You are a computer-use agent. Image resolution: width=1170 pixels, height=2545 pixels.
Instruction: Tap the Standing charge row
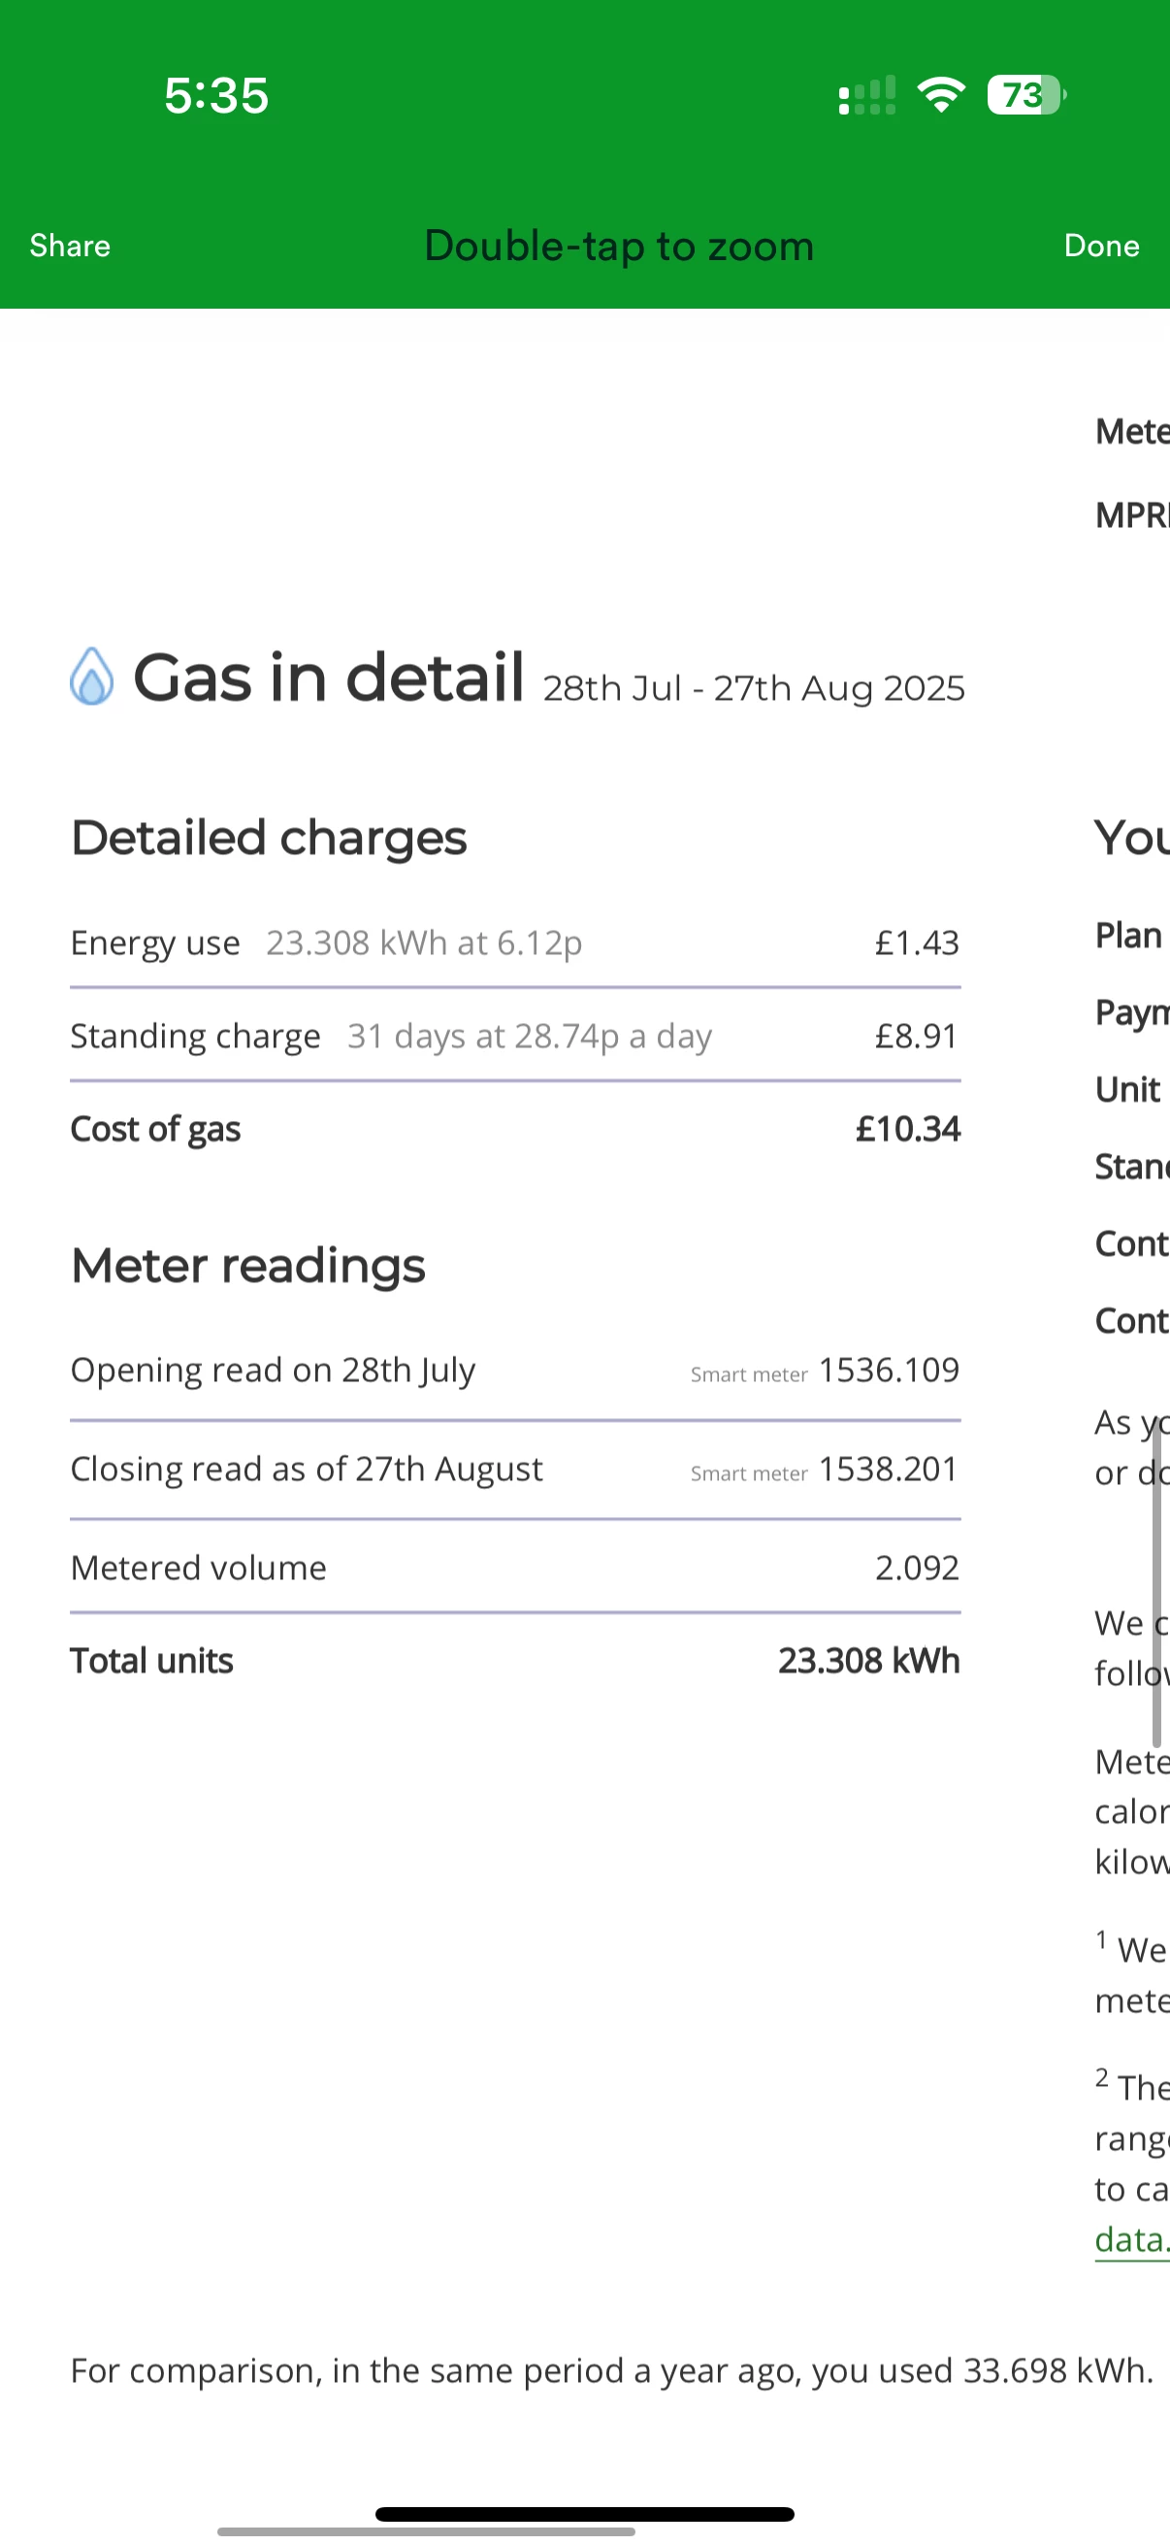[514, 1036]
